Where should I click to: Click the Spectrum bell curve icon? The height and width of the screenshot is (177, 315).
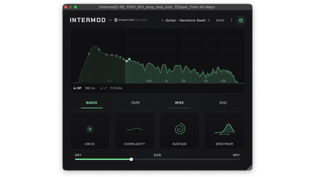(225, 129)
